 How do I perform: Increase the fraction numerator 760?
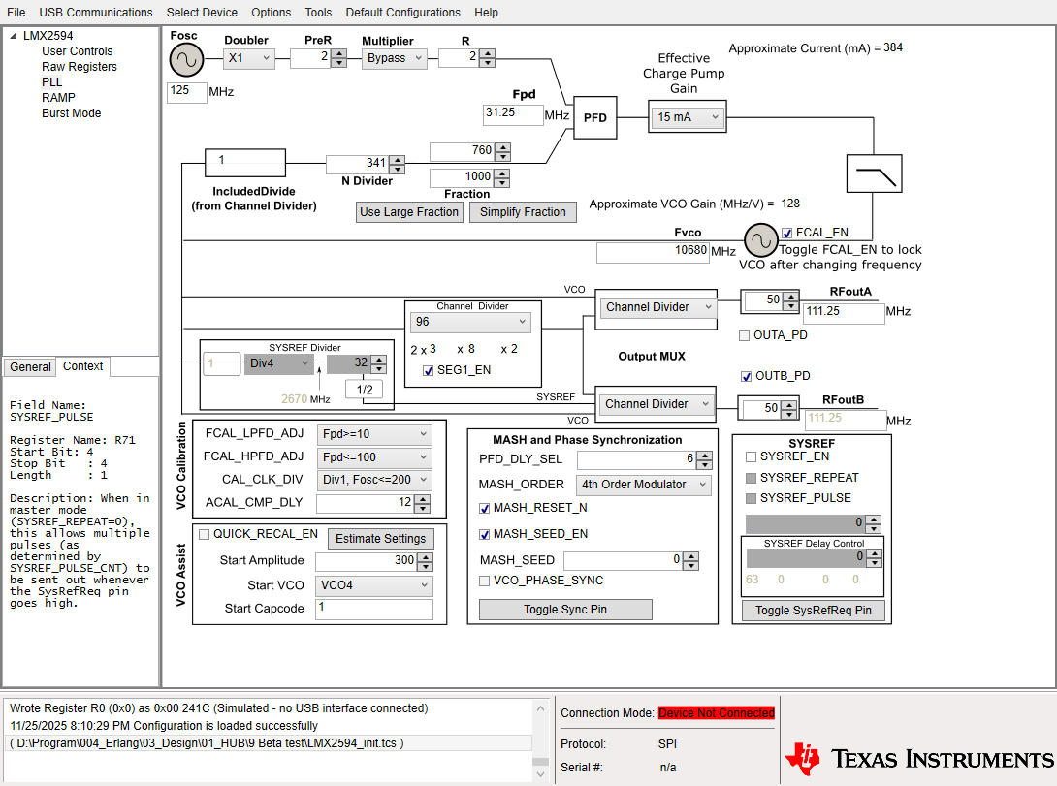pyautogui.click(x=503, y=147)
